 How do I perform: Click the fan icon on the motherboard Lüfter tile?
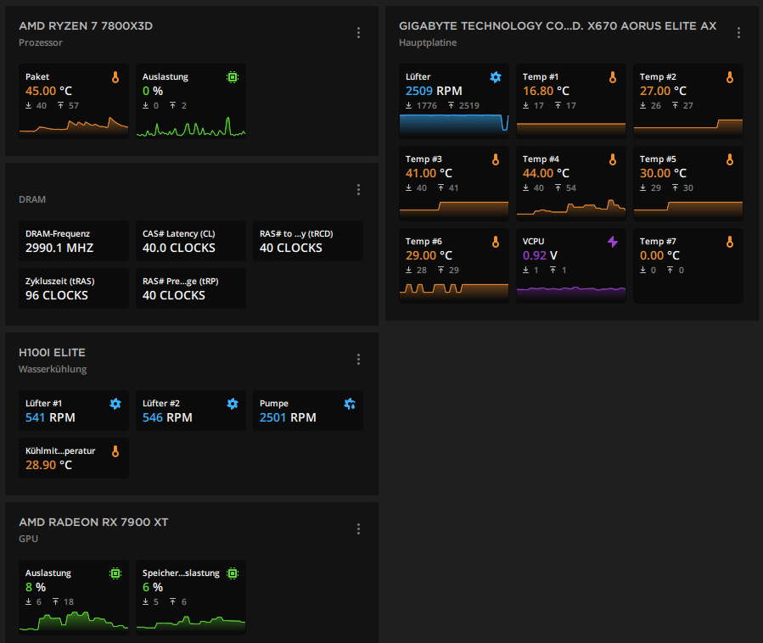click(496, 77)
